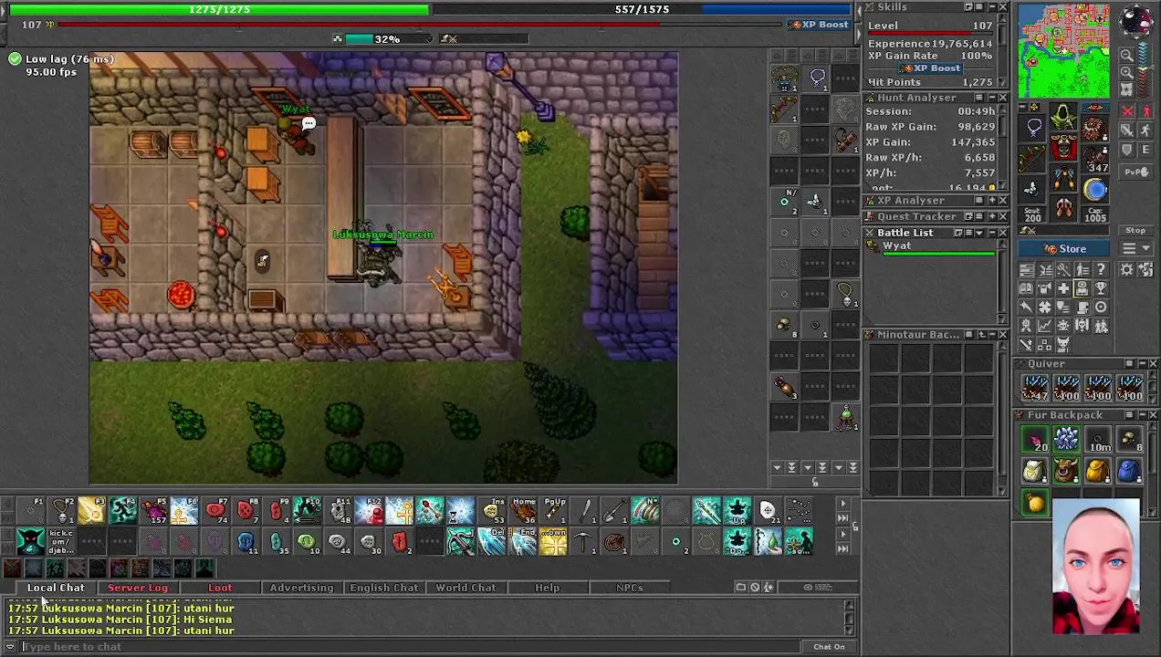
Task: Open World Chat tab
Action: click(465, 589)
